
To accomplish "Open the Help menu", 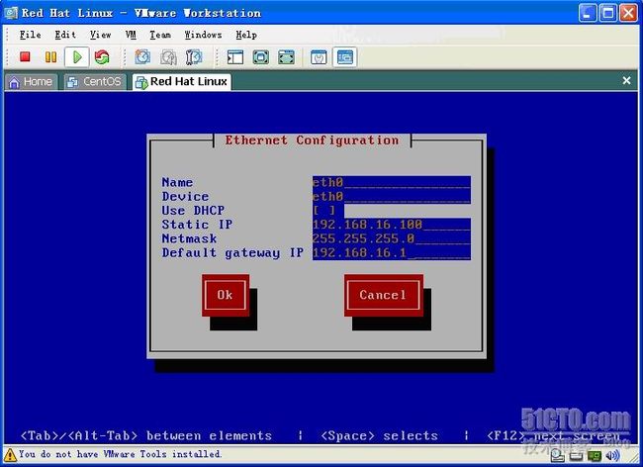I will (x=246, y=35).
